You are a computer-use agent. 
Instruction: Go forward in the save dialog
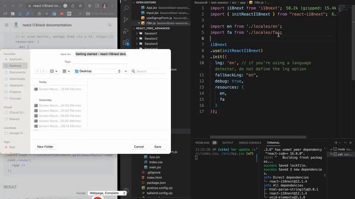pos(43,71)
